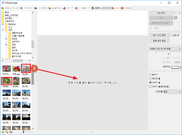Open the 포토스케이프 home tab
This screenshot has height=135, width=182.
10,8
